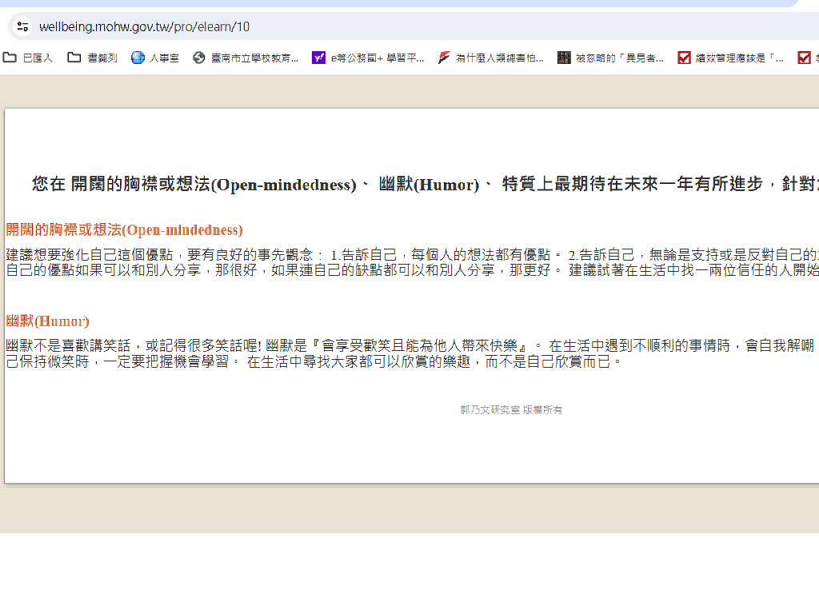The width and height of the screenshot is (819, 614).
Task: Click the red feather icon bookmark favicon
Action: 444,58
